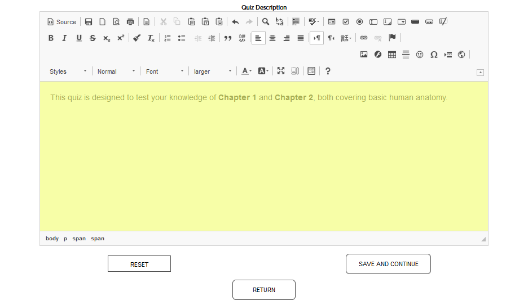The image size is (528, 305).
Task: Click the Reset button
Action: click(x=139, y=264)
